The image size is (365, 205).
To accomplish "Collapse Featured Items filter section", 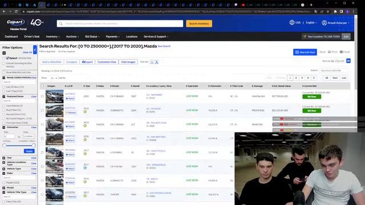I will [x=4, y=96].
